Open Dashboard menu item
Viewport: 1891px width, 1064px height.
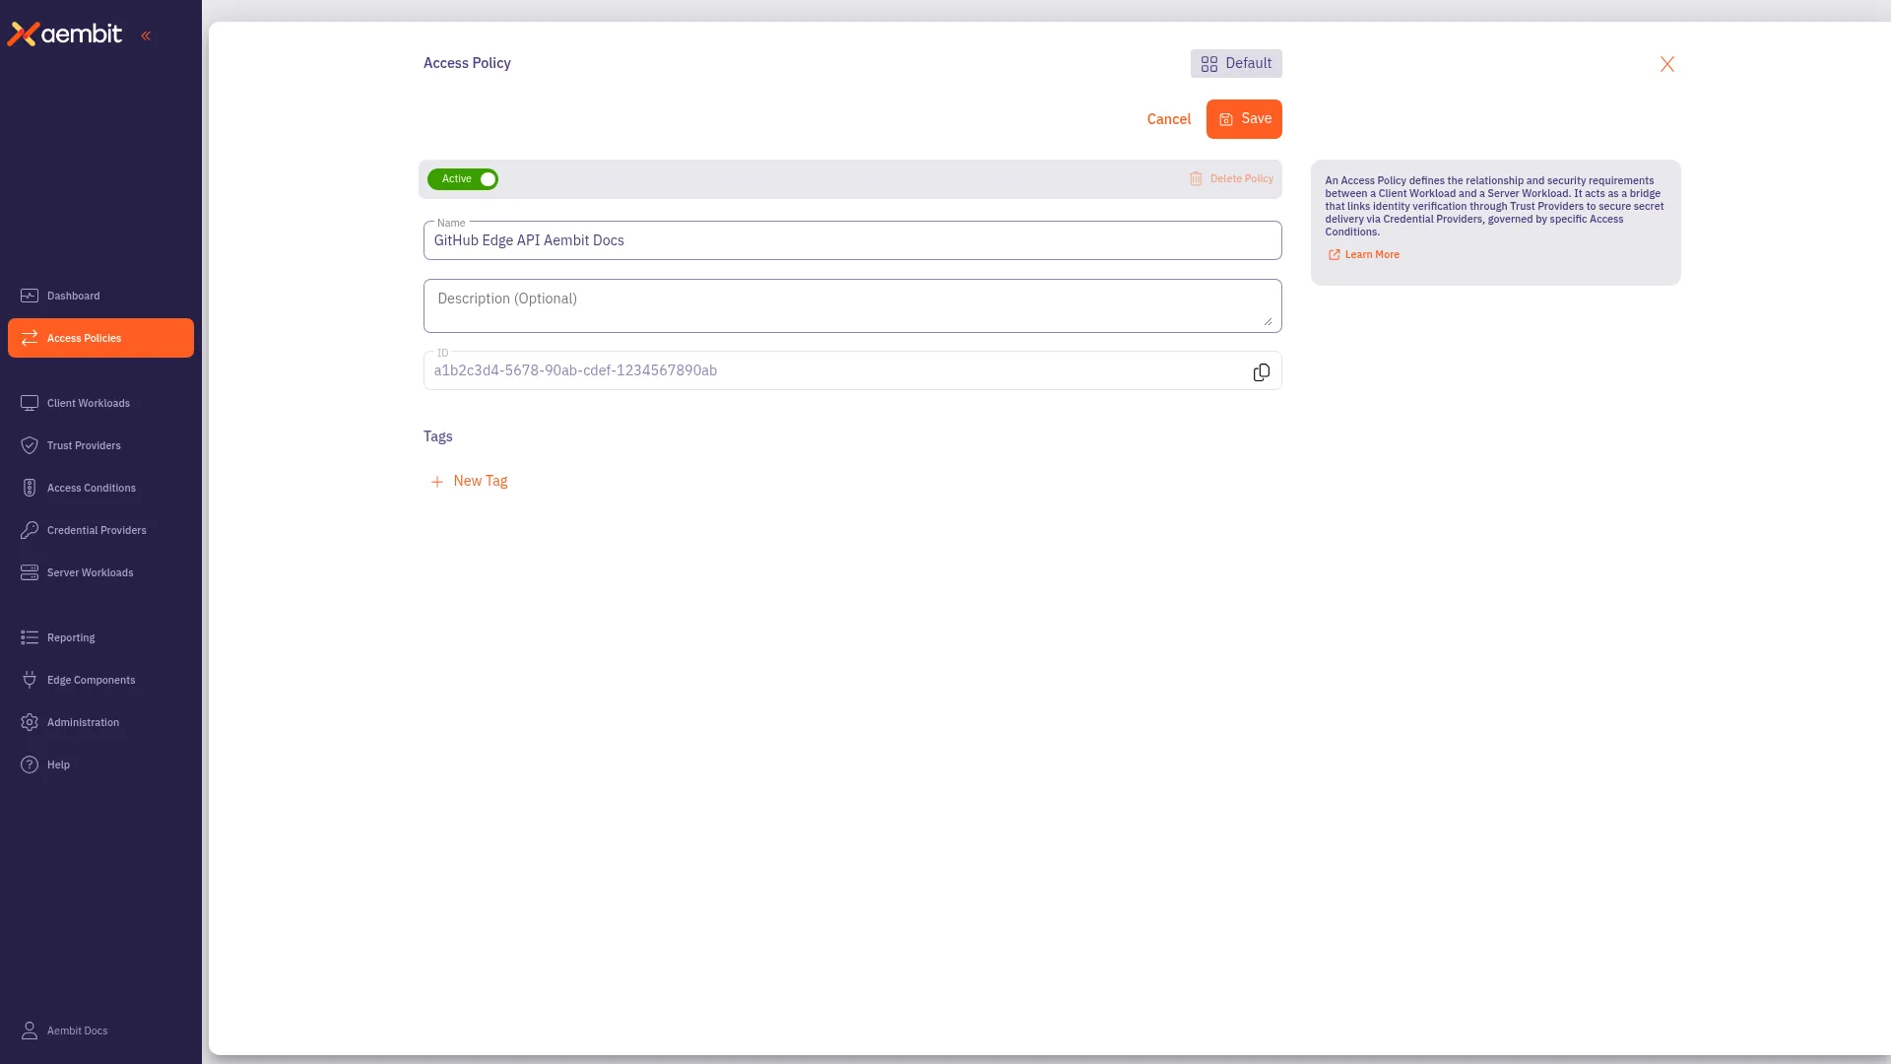click(100, 296)
